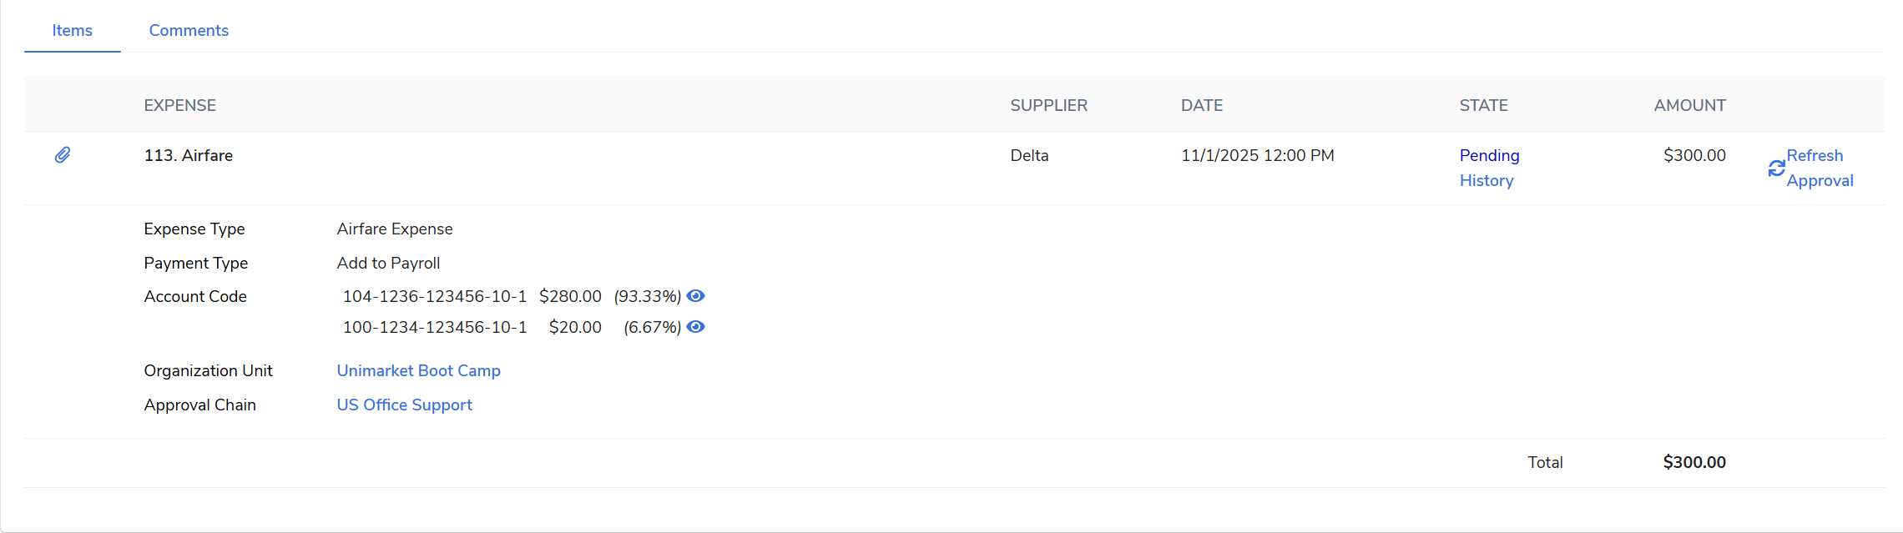Click the bold $300.00 total amount

pyautogui.click(x=1694, y=462)
